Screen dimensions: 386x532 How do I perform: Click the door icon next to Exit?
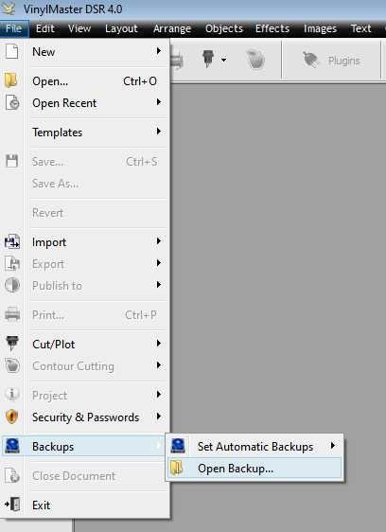click(x=12, y=505)
